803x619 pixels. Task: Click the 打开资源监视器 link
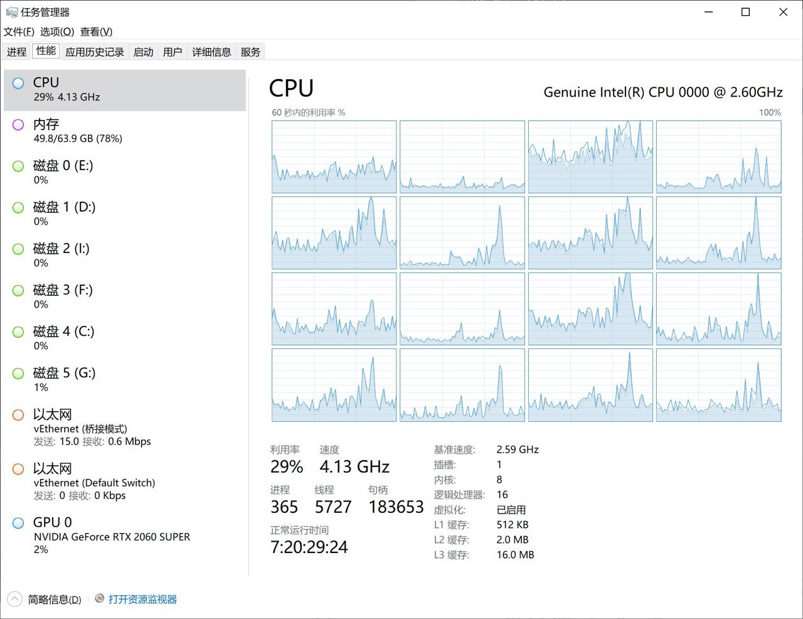[142, 600]
